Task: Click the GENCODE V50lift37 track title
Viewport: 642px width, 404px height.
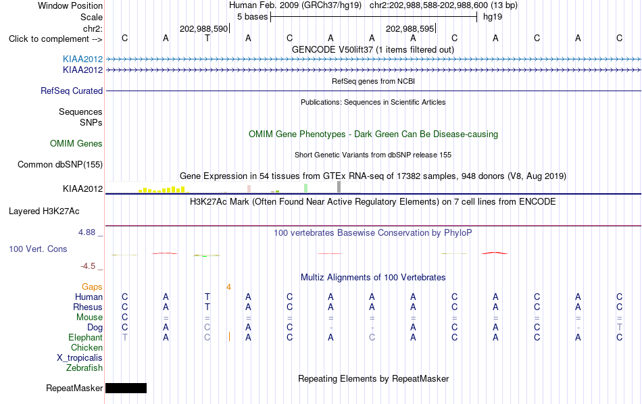Action: (373, 50)
